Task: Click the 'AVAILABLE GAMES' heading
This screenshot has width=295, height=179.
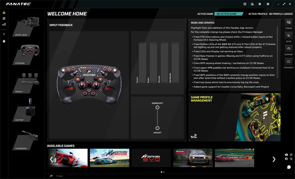Action: [x=61, y=146]
